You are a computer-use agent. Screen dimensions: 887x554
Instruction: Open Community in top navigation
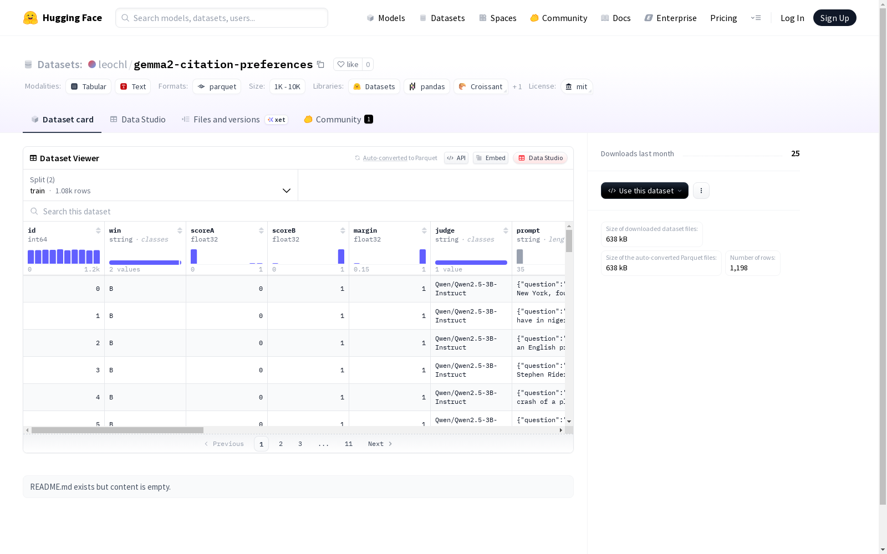click(559, 18)
